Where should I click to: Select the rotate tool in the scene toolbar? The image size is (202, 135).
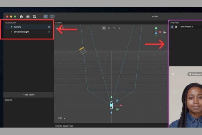109,28
